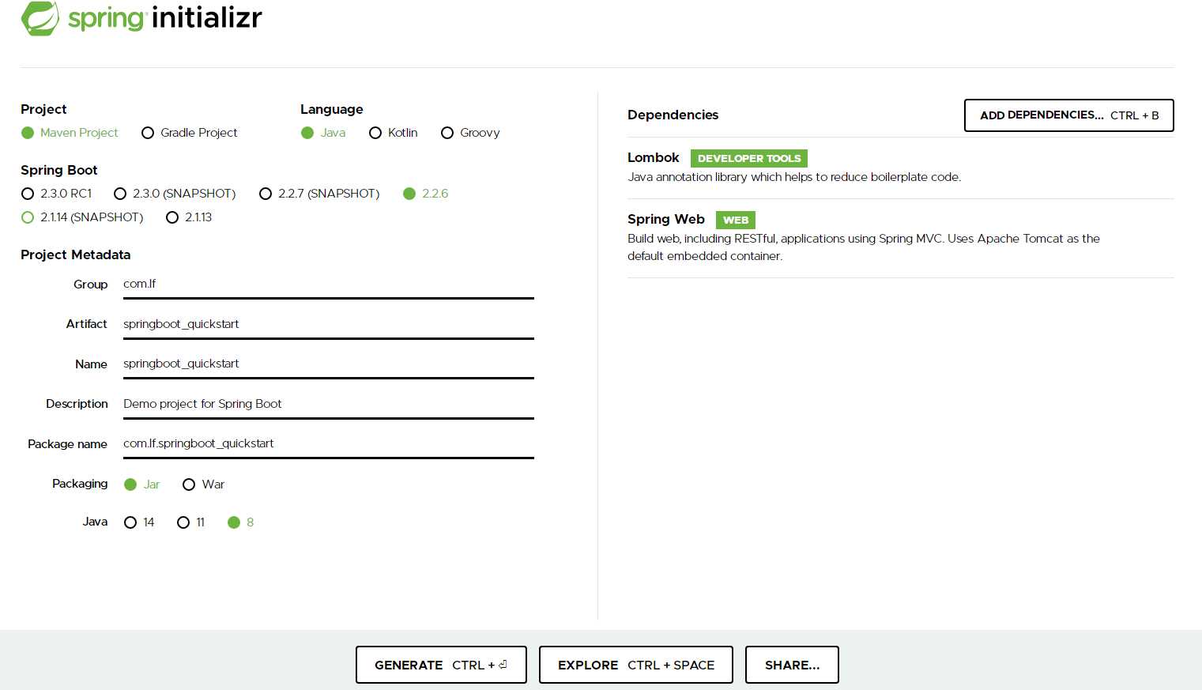Viewport: 1202px width, 690px height.
Task: Click the Explore button
Action: [x=636, y=665]
